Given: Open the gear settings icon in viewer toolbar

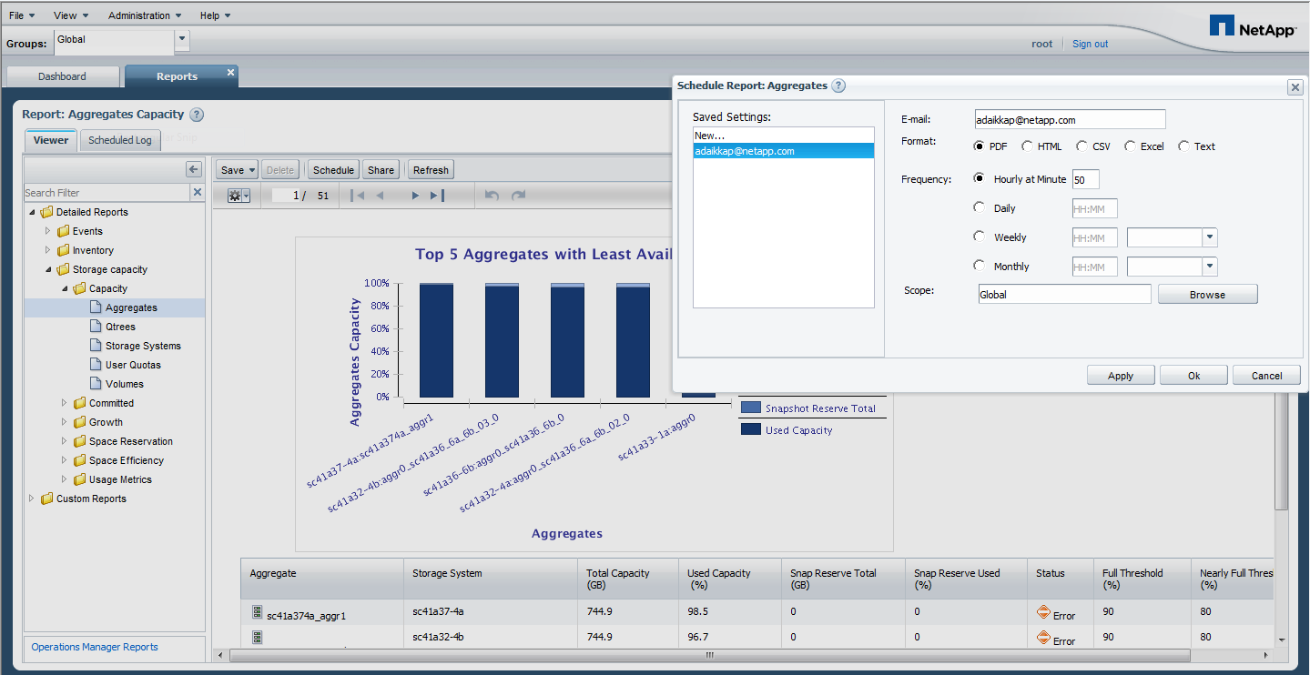Looking at the screenshot, I should coord(239,196).
